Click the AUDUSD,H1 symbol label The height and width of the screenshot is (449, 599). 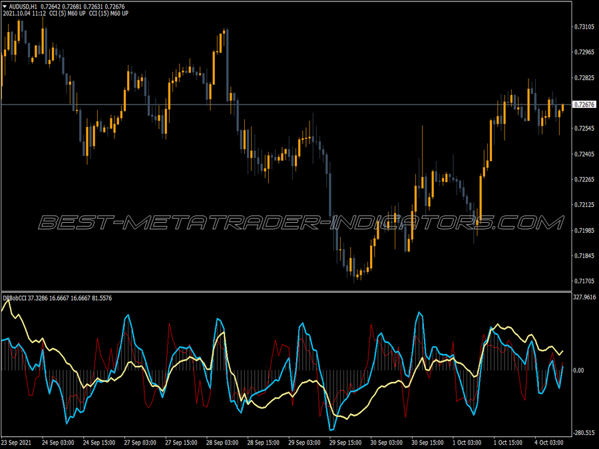pos(23,7)
